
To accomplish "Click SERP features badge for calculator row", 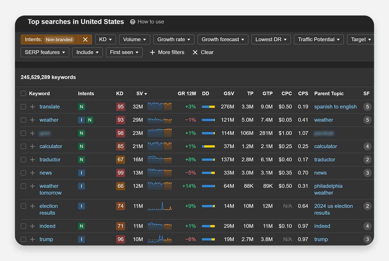I will (x=367, y=146).
